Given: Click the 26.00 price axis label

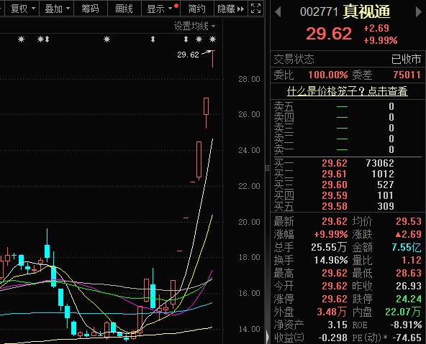Looking at the screenshot, I should (x=249, y=115).
